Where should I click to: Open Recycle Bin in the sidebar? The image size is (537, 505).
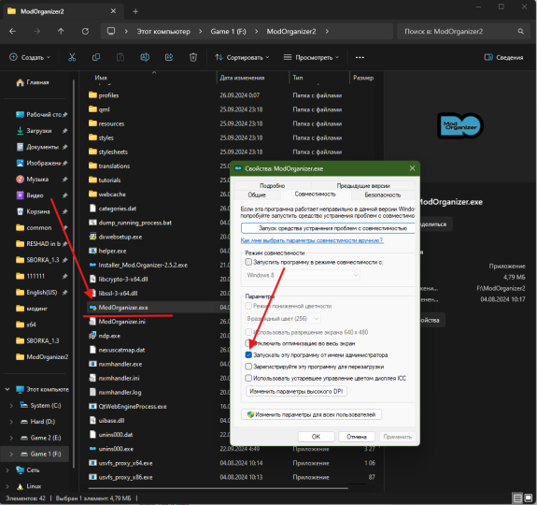click(x=37, y=211)
